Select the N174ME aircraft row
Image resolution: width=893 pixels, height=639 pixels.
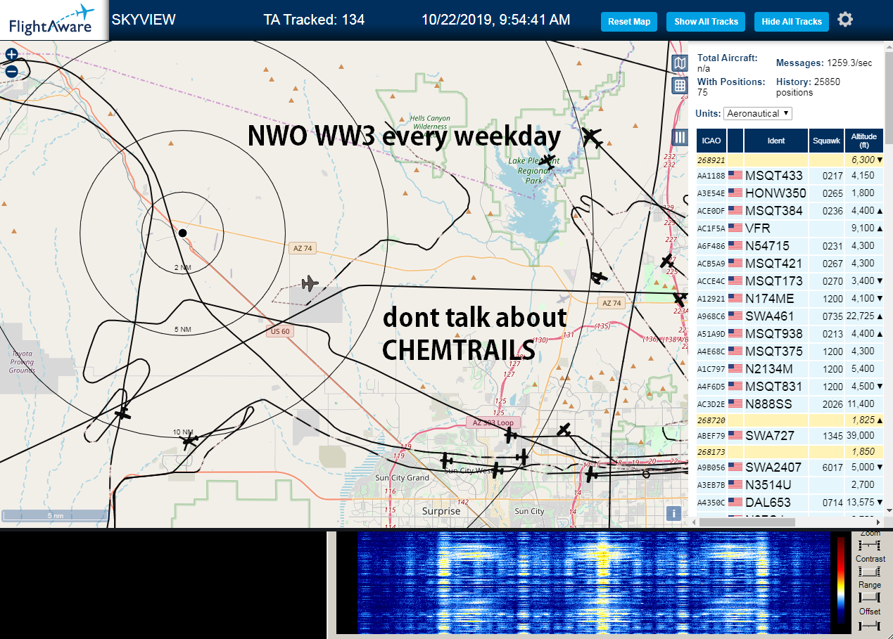[x=790, y=299]
